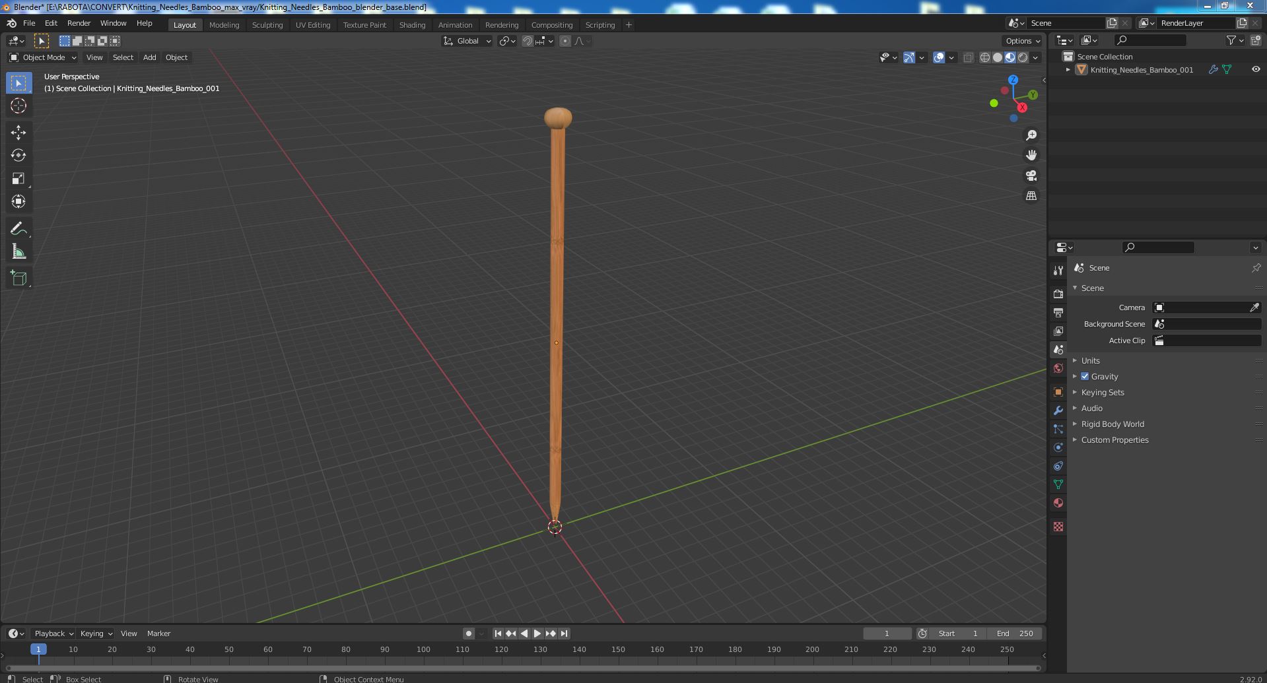Toggle the auto keying record button
1267x683 pixels.
(468, 634)
